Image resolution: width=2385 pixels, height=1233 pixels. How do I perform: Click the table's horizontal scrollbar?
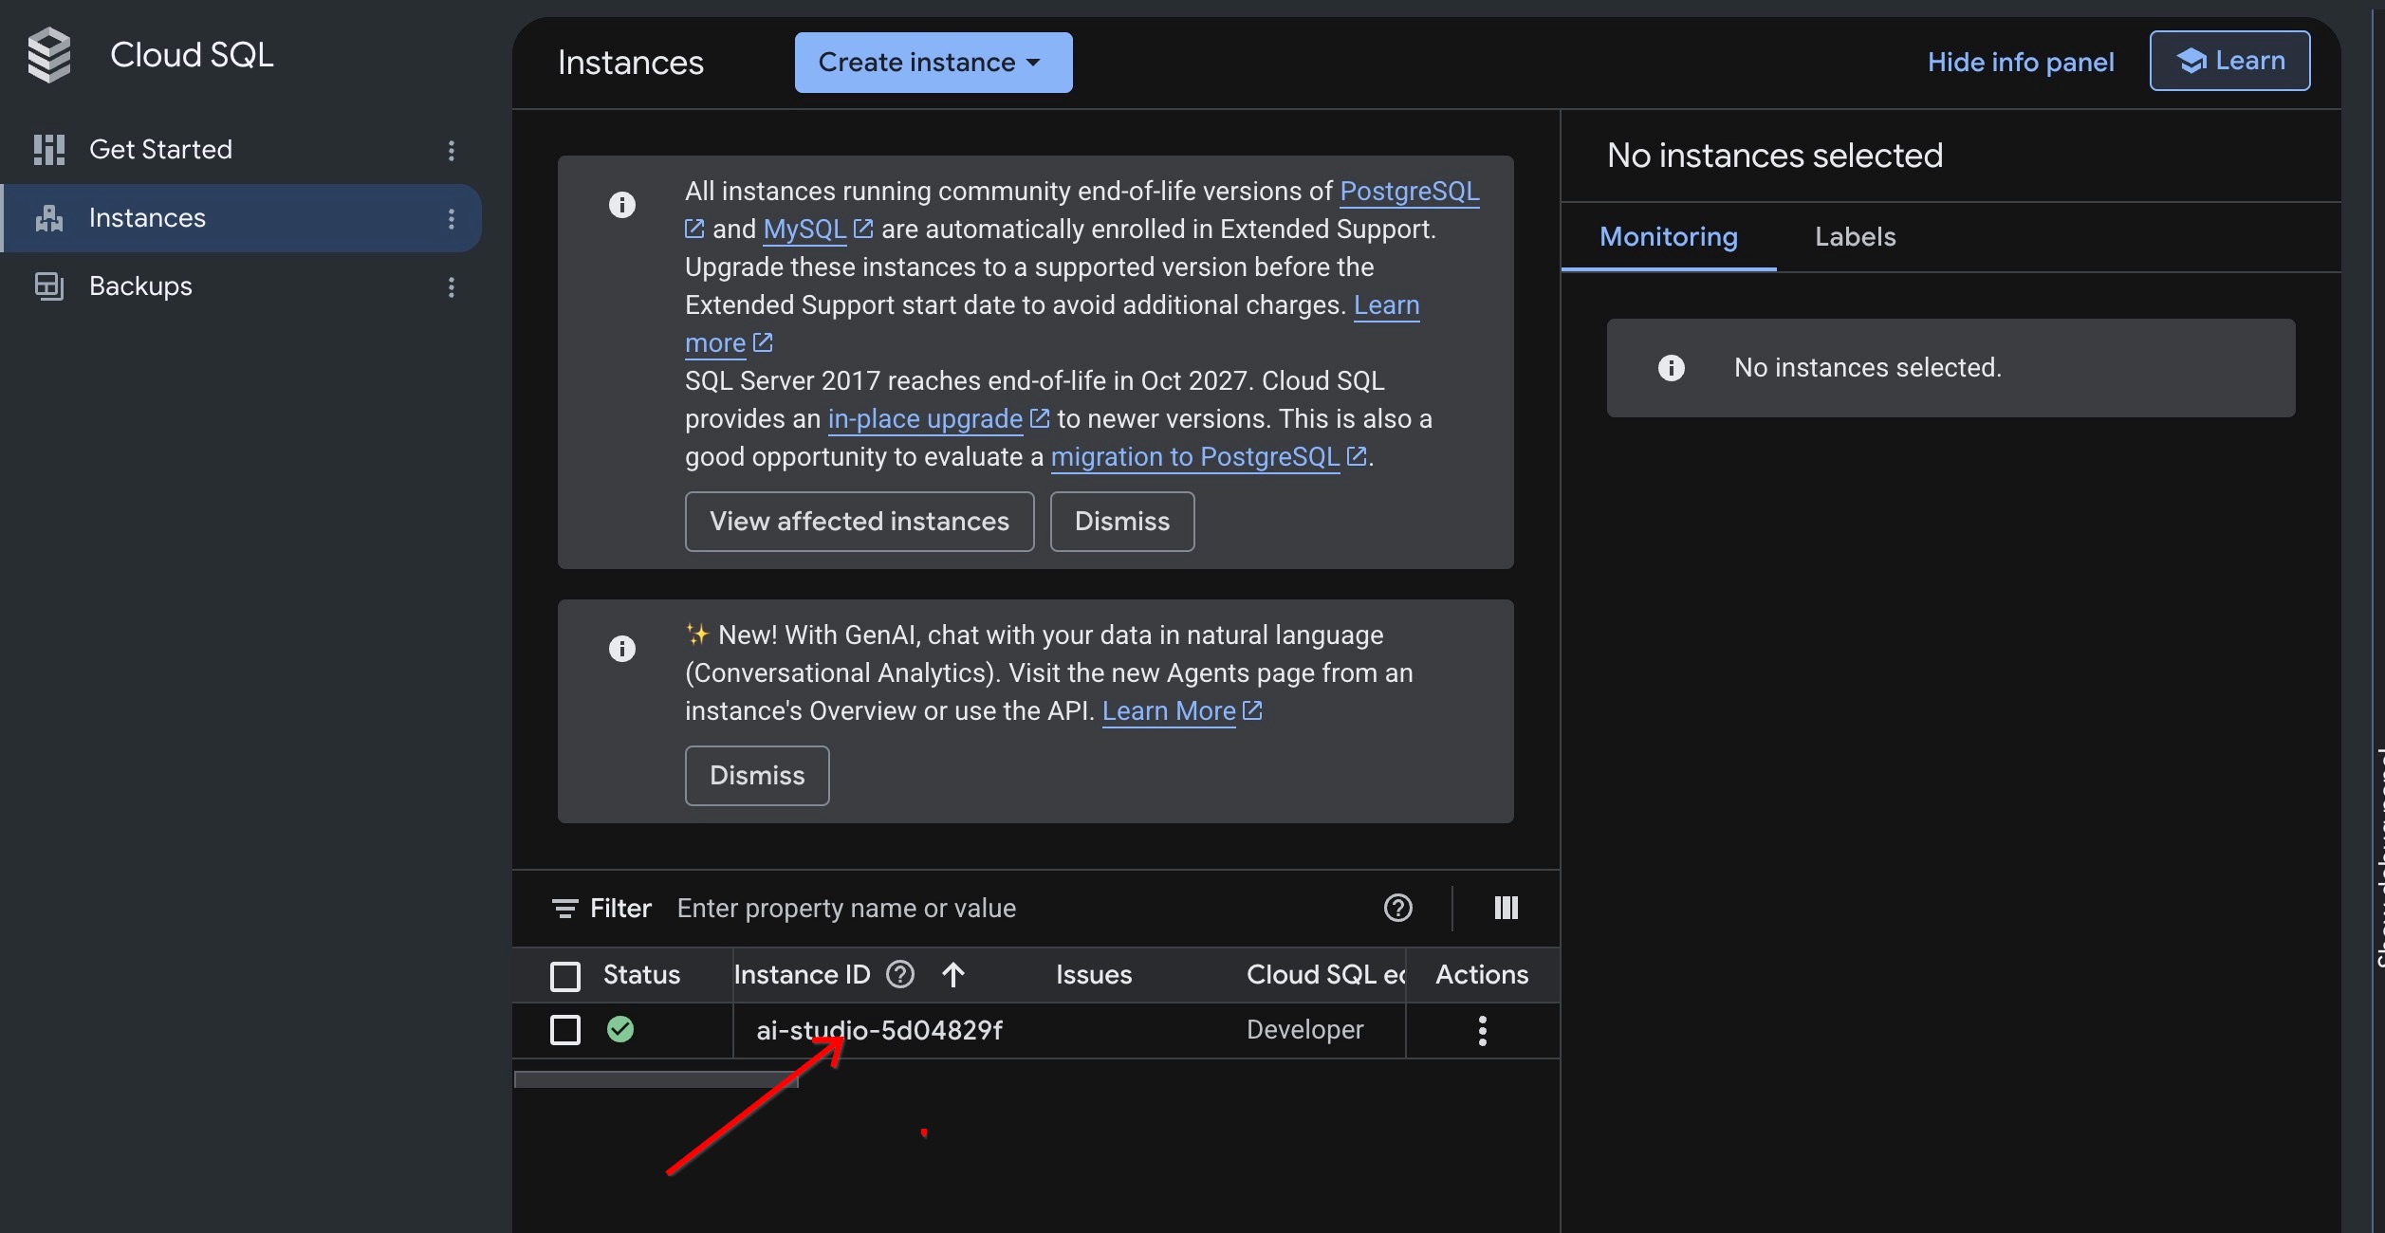pos(656,1079)
